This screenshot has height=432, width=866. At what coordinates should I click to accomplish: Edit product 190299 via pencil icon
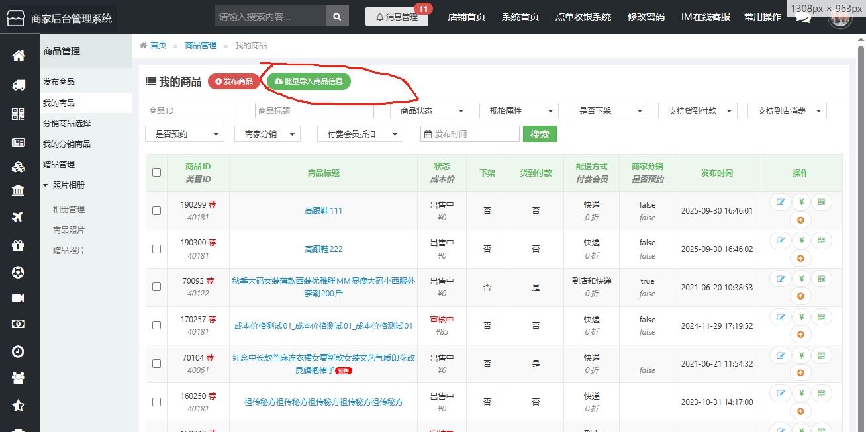pos(781,203)
